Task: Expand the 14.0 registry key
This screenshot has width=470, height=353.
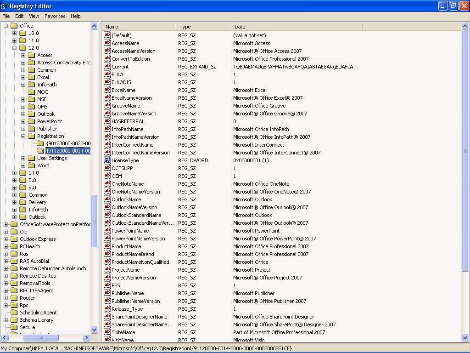Action: point(15,173)
